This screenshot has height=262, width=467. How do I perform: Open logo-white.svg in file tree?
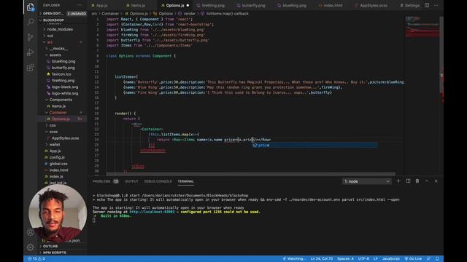[65, 93]
